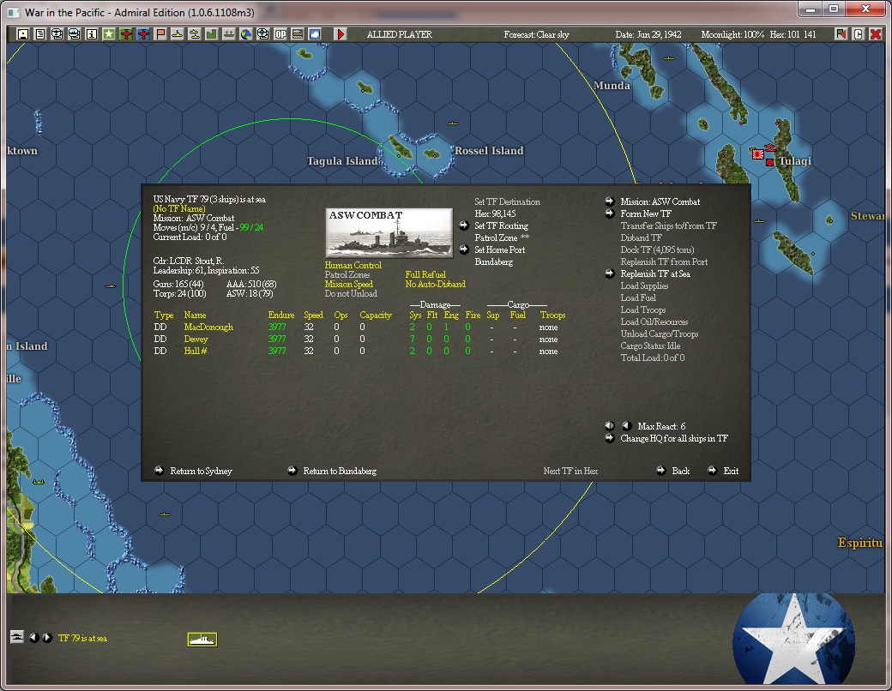Click the Exit button in TF dialog
The image size is (892, 691).
tap(731, 471)
